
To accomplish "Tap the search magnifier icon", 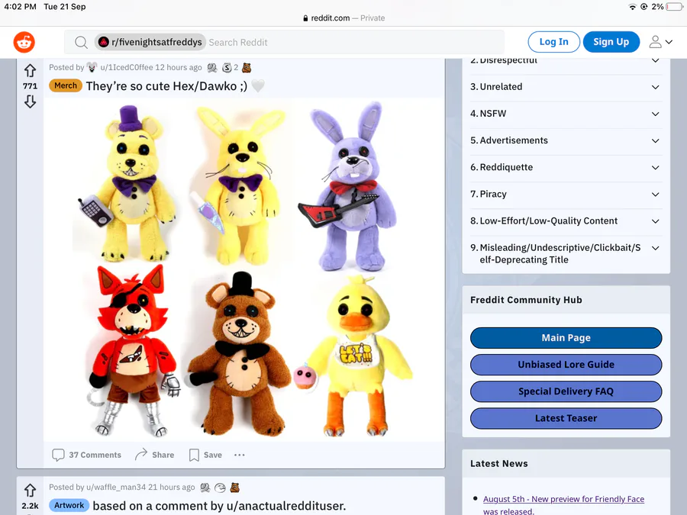I will click(x=81, y=43).
